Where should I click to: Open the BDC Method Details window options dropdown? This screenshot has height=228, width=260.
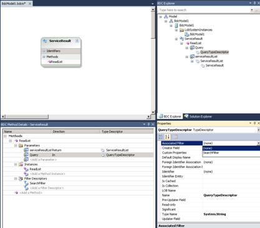[144, 124]
